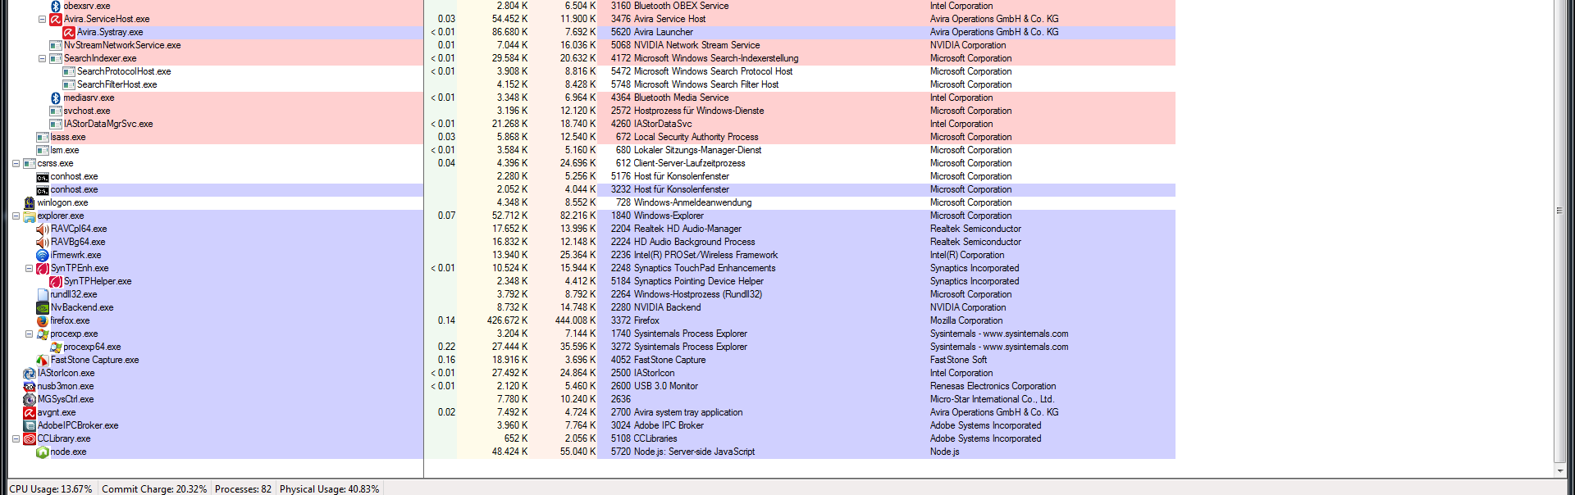Click the SynTPEnh.exe touchpad icon
The image size is (1575, 495).
[43, 268]
